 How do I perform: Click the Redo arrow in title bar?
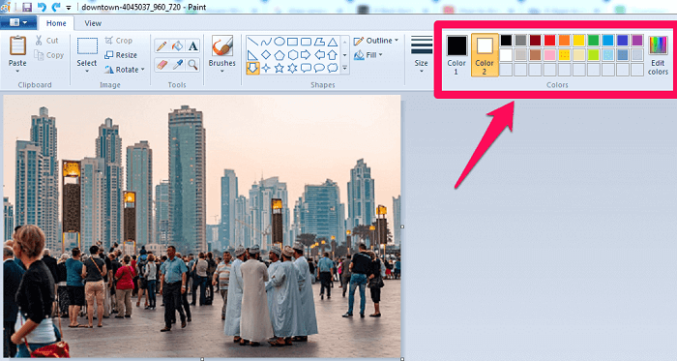pyautogui.click(x=56, y=7)
